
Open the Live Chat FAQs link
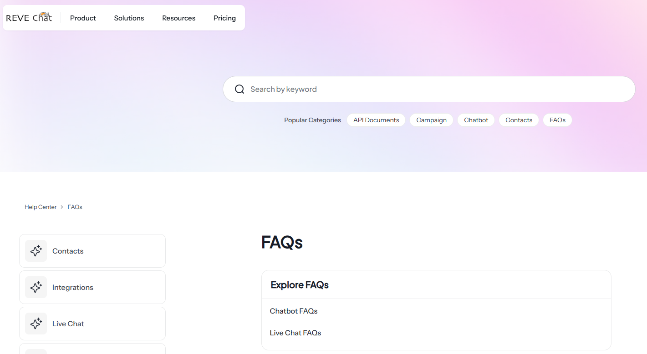pyautogui.click(x=295, y=333)
